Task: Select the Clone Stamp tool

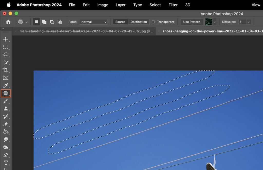Action: [6, 109]
